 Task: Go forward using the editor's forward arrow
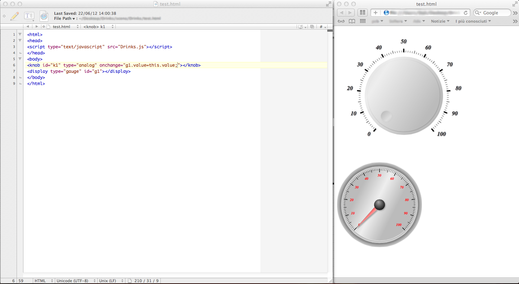tap(36, 26)
